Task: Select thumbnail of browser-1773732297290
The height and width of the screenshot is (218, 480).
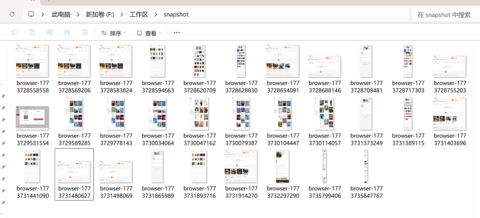Action: 283,166
